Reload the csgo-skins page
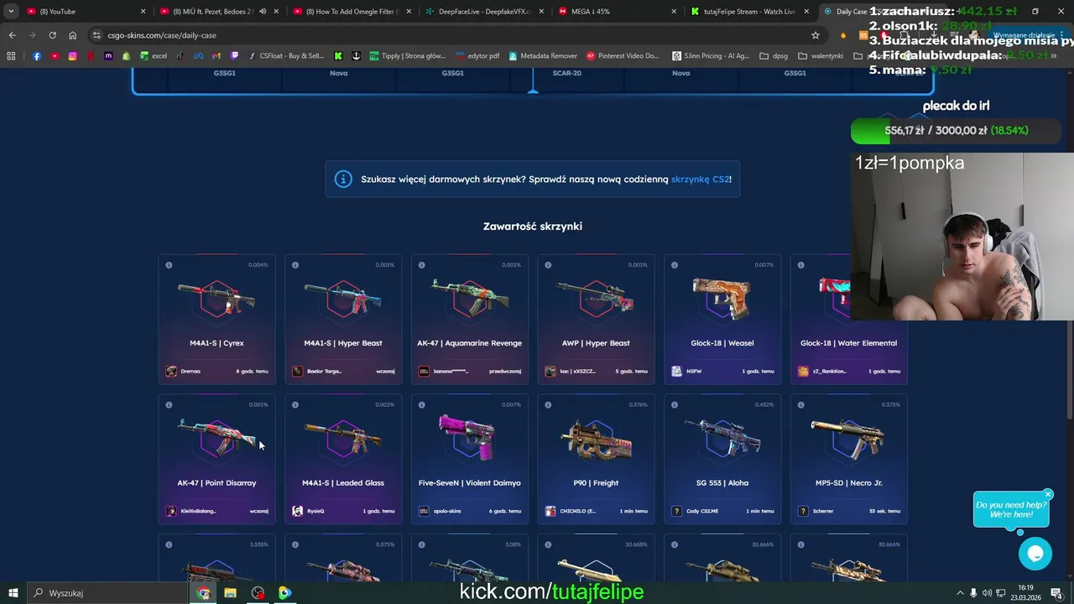 point(52,35)
